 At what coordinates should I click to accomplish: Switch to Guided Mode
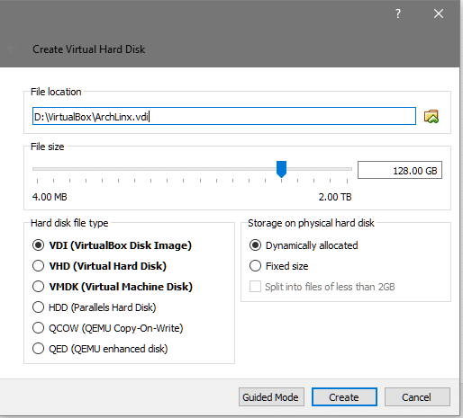(x=271, y=397)
